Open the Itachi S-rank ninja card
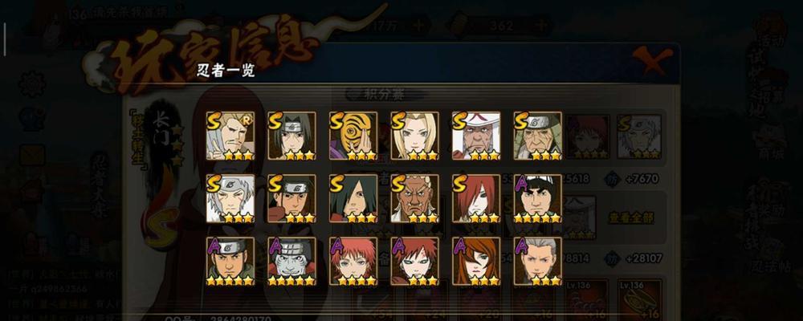This screenshot has height=321, width=803. (292, 136)
